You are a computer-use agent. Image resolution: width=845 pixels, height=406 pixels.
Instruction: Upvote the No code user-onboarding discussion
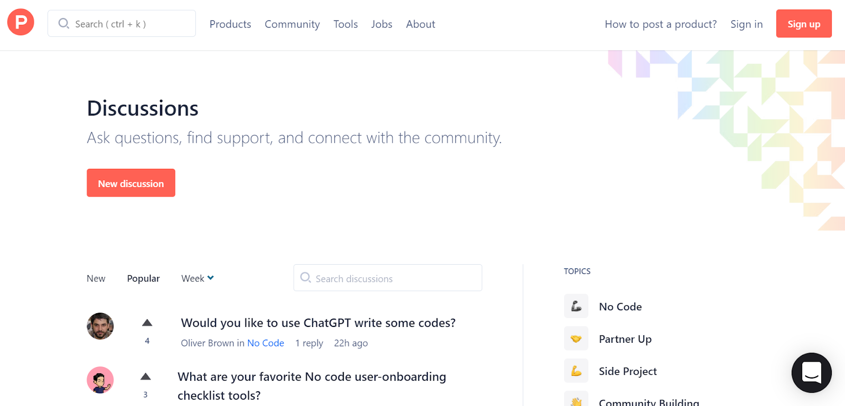[x=146, y=376]
